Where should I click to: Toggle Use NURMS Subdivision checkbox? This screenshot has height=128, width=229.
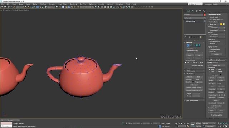209,20
